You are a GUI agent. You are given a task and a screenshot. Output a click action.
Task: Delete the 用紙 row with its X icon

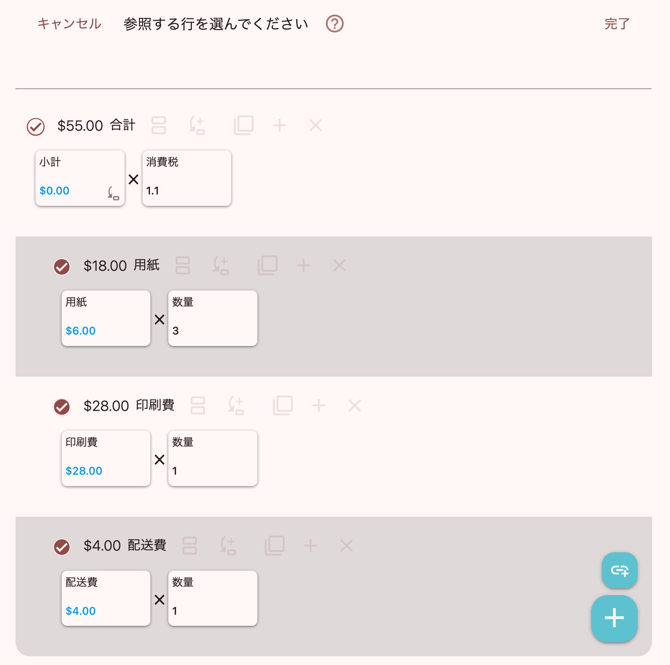pos(339,266)
